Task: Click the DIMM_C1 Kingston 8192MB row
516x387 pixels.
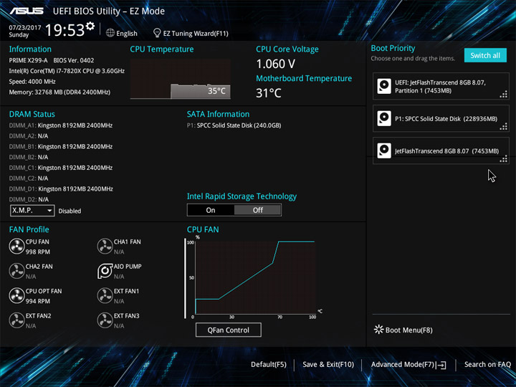Action: pos(61,168)
